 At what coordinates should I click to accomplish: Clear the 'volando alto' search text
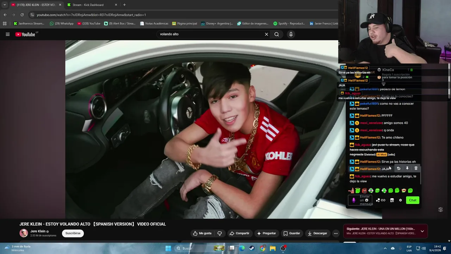266,34
